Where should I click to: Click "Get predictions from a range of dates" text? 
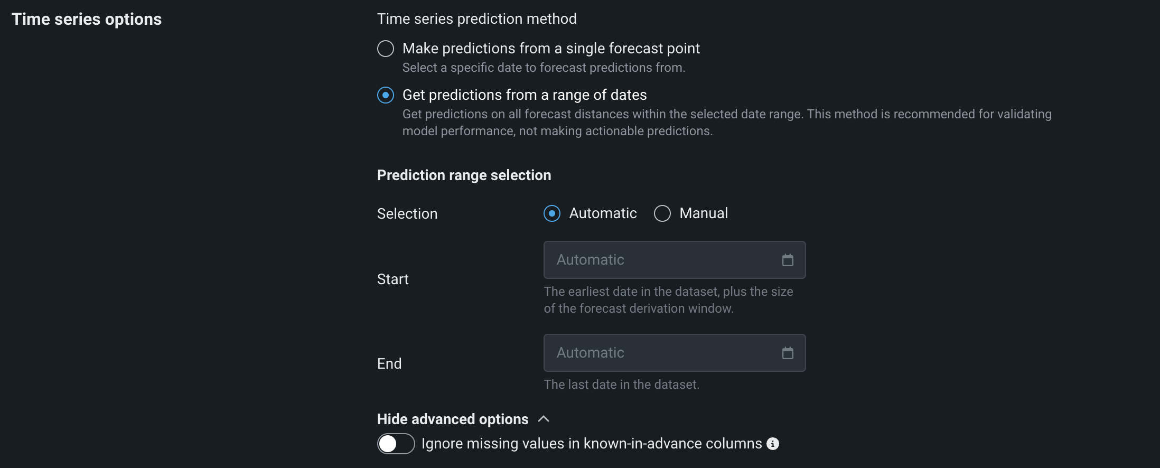(525, 95)
